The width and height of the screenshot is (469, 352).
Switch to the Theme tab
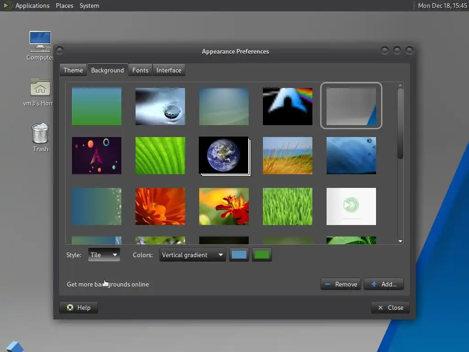(x=73, y=70)
